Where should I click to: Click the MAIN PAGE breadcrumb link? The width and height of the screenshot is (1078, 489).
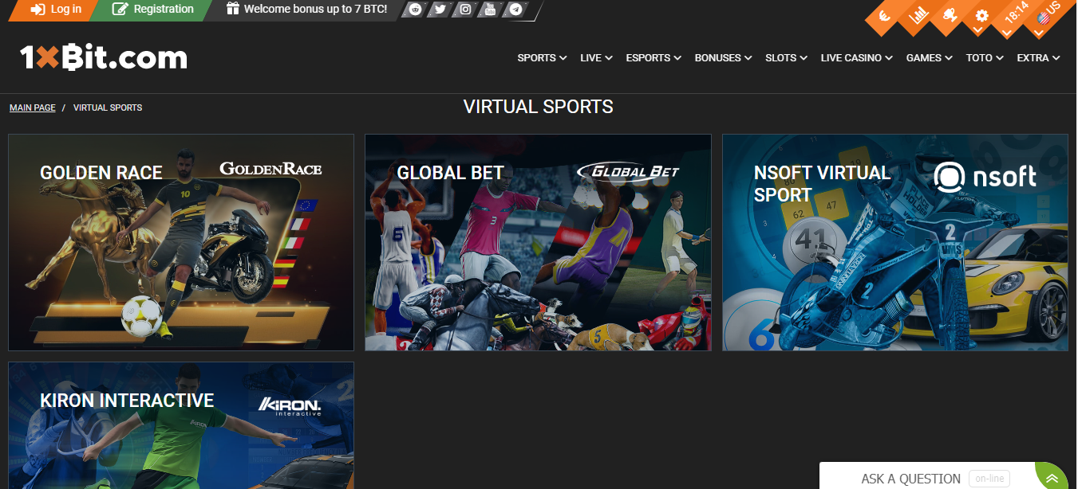pyautogui.click(x=32, y=108)
